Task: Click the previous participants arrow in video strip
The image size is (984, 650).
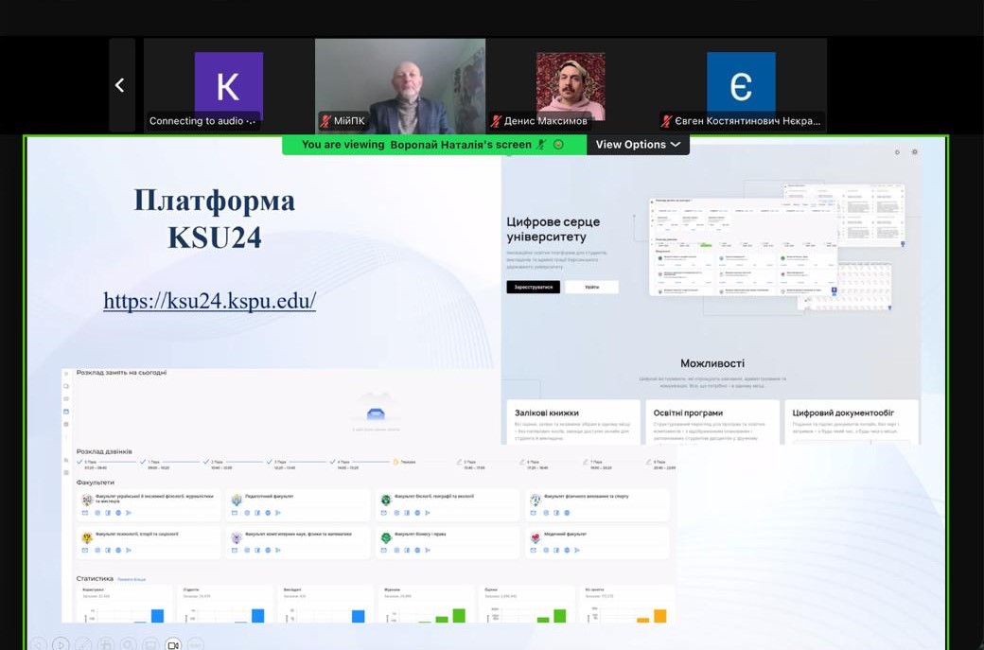Action: click(120, 85)
